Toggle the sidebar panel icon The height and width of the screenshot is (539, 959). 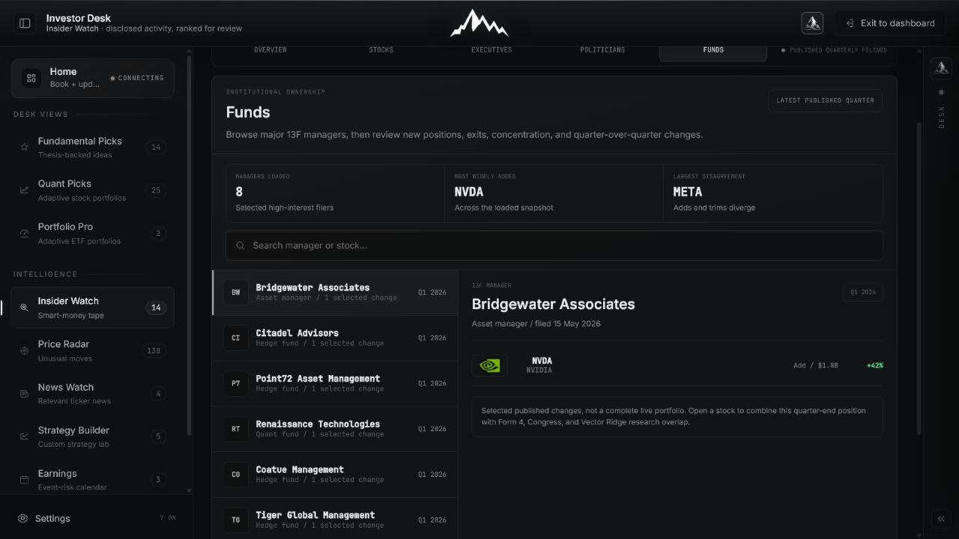click(x=25, y=23)
